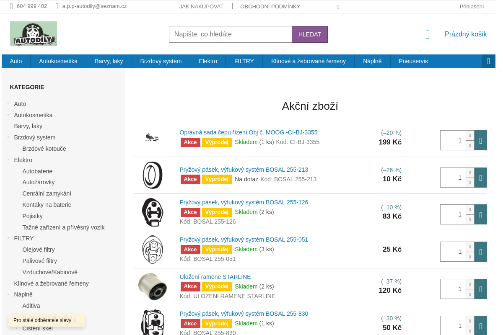Screen dimensions: 503x335
Task: Open the BOSAL 255-126 product thumbnail
Action: point(153,212)
